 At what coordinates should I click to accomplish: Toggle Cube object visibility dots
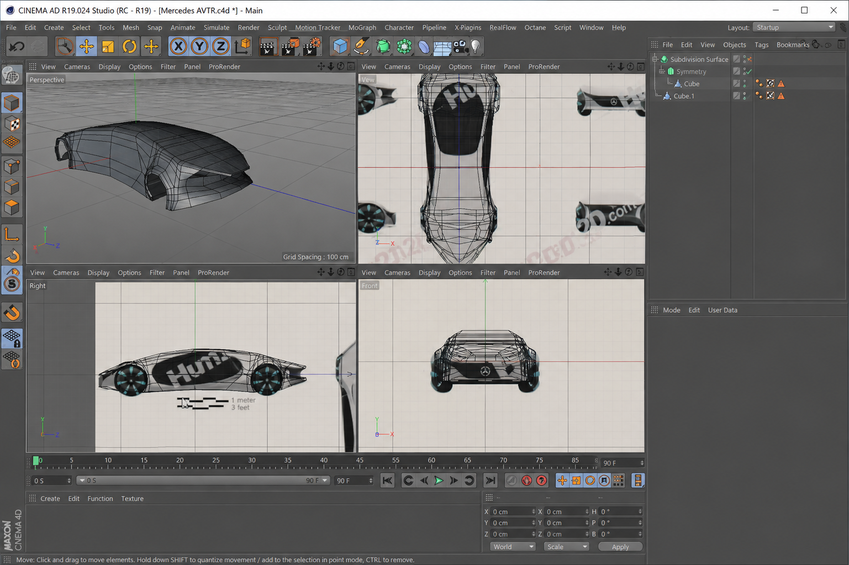click(x=745, y=83)
